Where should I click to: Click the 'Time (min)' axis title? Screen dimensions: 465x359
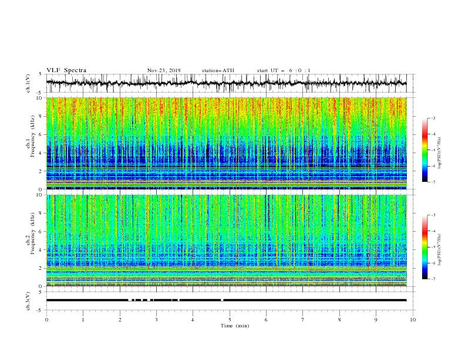coord(235,326)
